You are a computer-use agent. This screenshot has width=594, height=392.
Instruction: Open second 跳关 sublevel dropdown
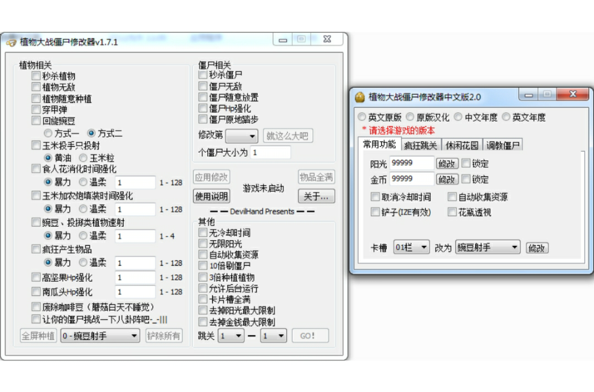point(273,336)
